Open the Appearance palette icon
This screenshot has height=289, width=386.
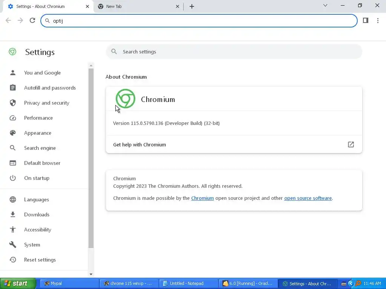pos(12,133)
